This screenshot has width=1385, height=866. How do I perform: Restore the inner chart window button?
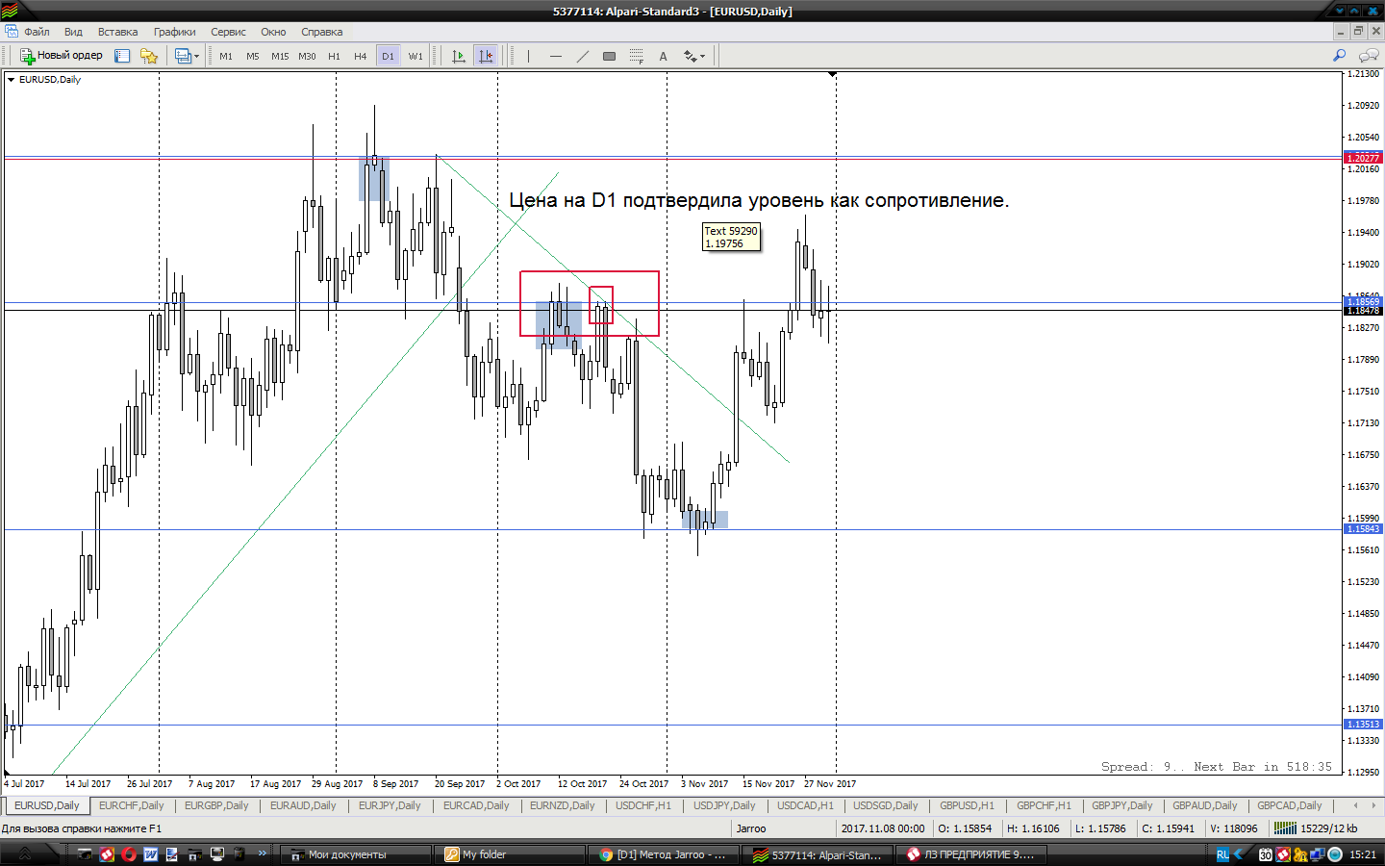(x=1359, y=32)
